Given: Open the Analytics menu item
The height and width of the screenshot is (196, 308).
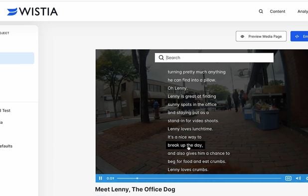Looking at the screenshot, I should [303, 11].
